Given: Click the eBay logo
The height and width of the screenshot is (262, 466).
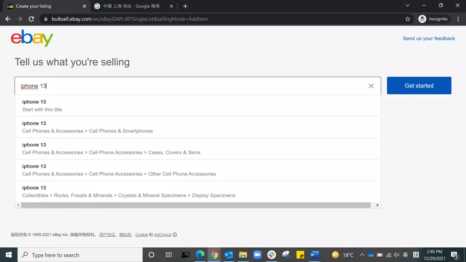Looking at the screenshot, I should point(32,38).
